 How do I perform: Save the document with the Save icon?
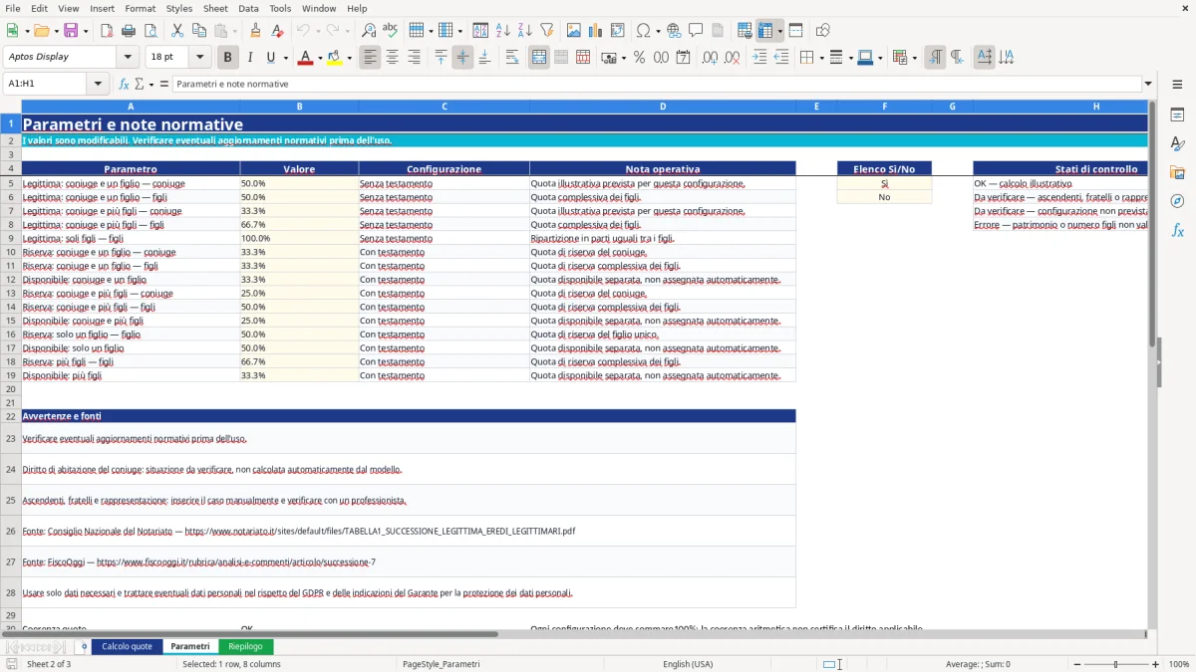[71, 31]
